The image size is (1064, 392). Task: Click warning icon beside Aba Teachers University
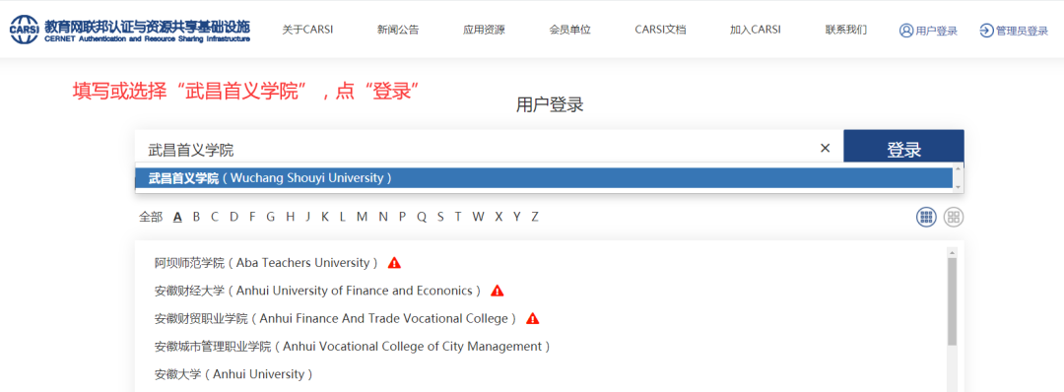point(394,262)
